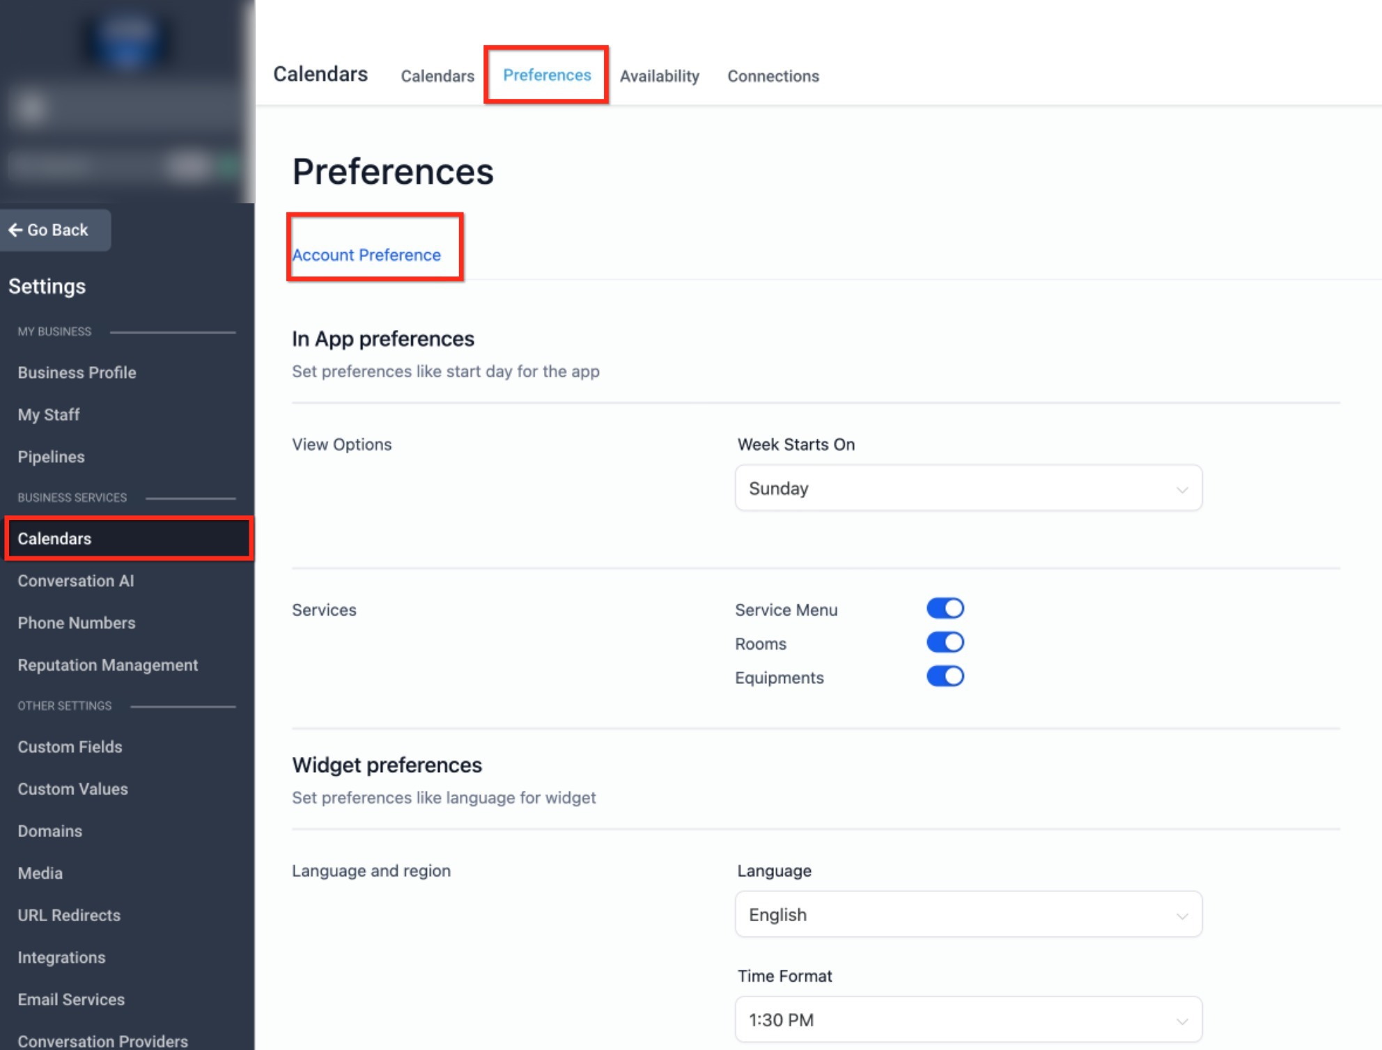Viewport: 1382px width, 1050px height.
Task: Open the Connections tab
Action: [772, 76]
